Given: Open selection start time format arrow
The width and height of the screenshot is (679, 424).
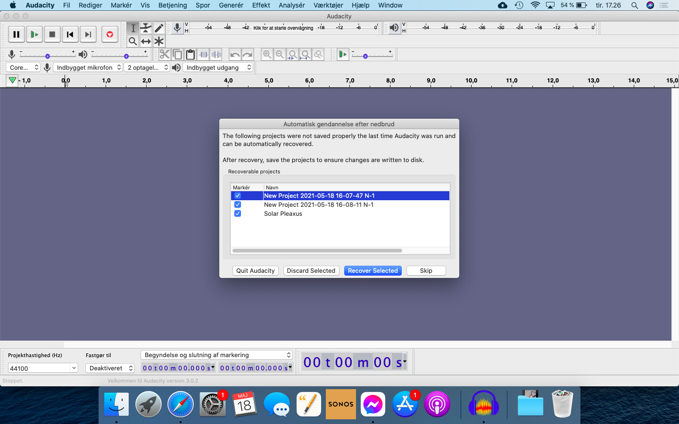Looking at the screenshot, I should 213,367.
